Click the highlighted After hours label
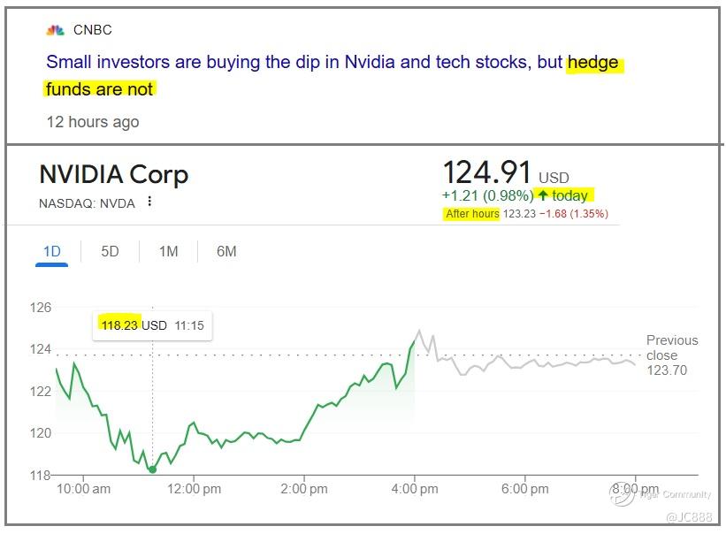Screen dimensions: 726x534 [x=472, y=214]
